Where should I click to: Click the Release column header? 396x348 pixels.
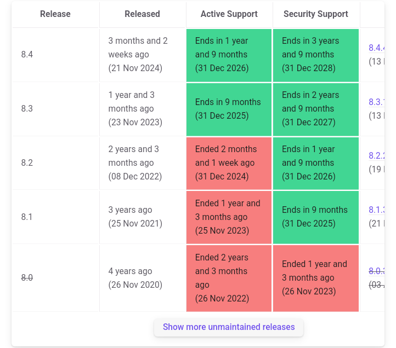(55, 14)
